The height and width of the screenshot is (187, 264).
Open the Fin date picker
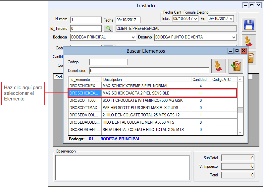click(231, 19)
